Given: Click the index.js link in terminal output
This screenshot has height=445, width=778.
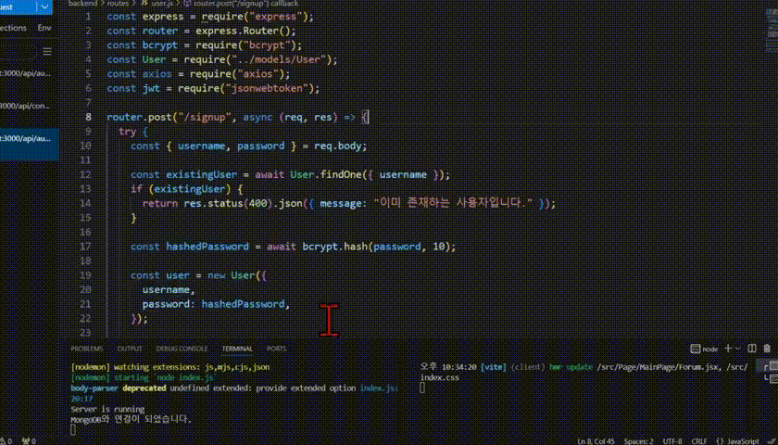Looking at the screenshot, I should (x=379, y=388).
